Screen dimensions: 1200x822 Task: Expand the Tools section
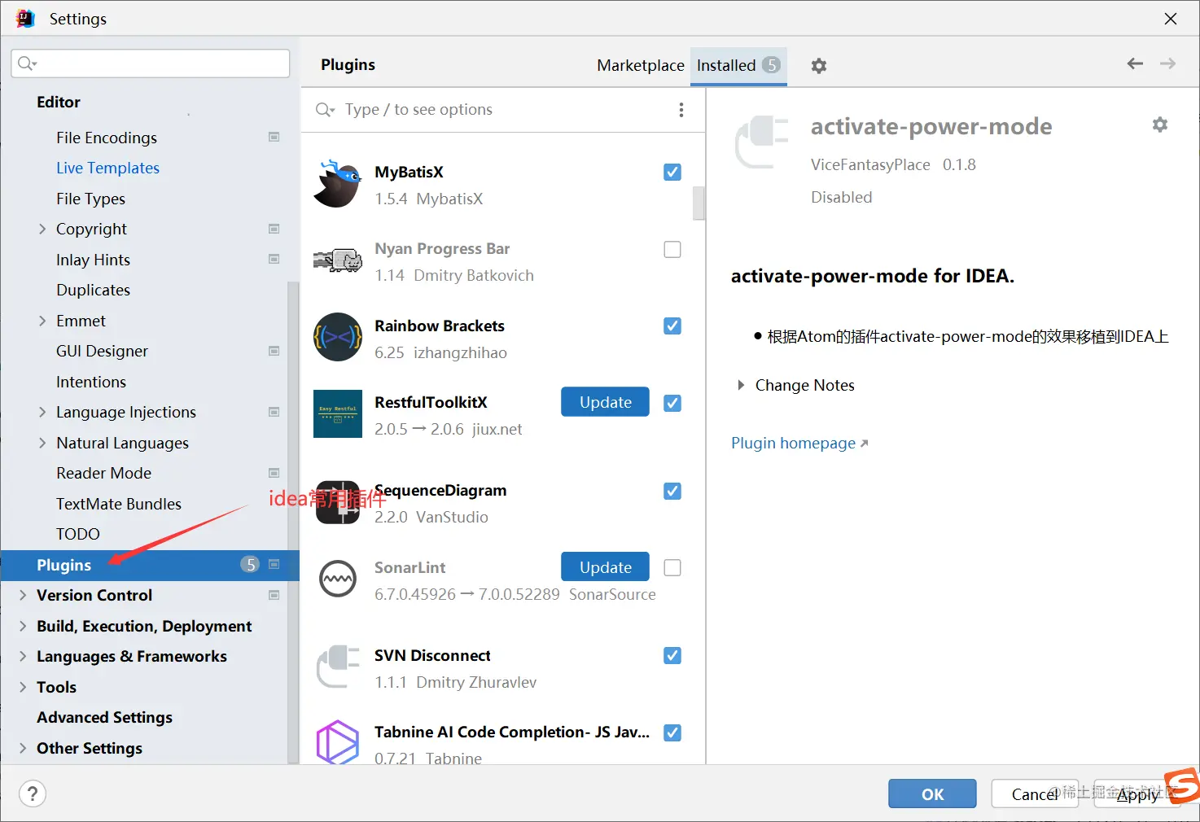23,687
